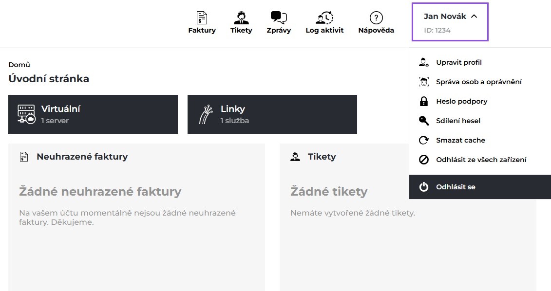The width and height of the screenshot is (551, 291).
Task: Click the invoice icon beside Neuhrazené faktury
Action: tap(23, 157)
